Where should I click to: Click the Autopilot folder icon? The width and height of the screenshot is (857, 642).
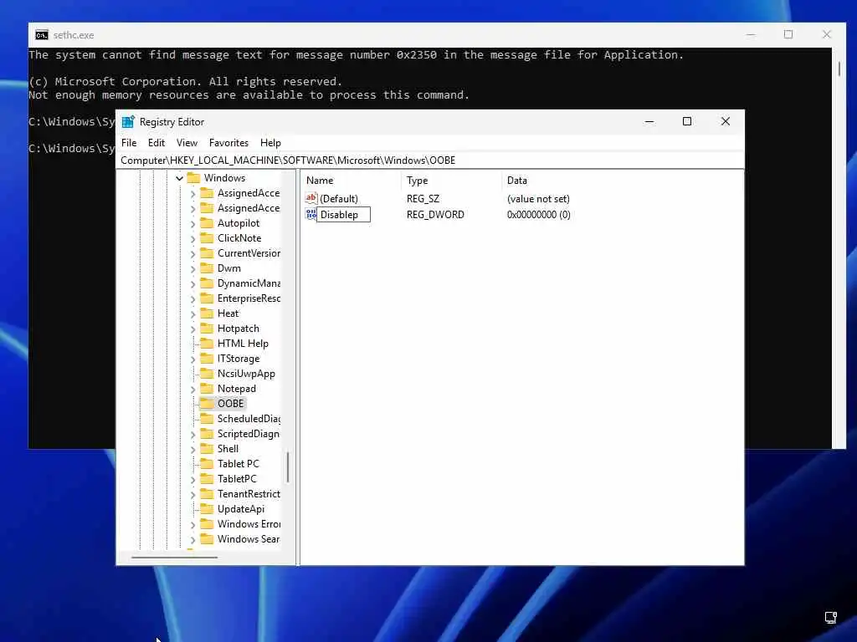coord(207,222)
